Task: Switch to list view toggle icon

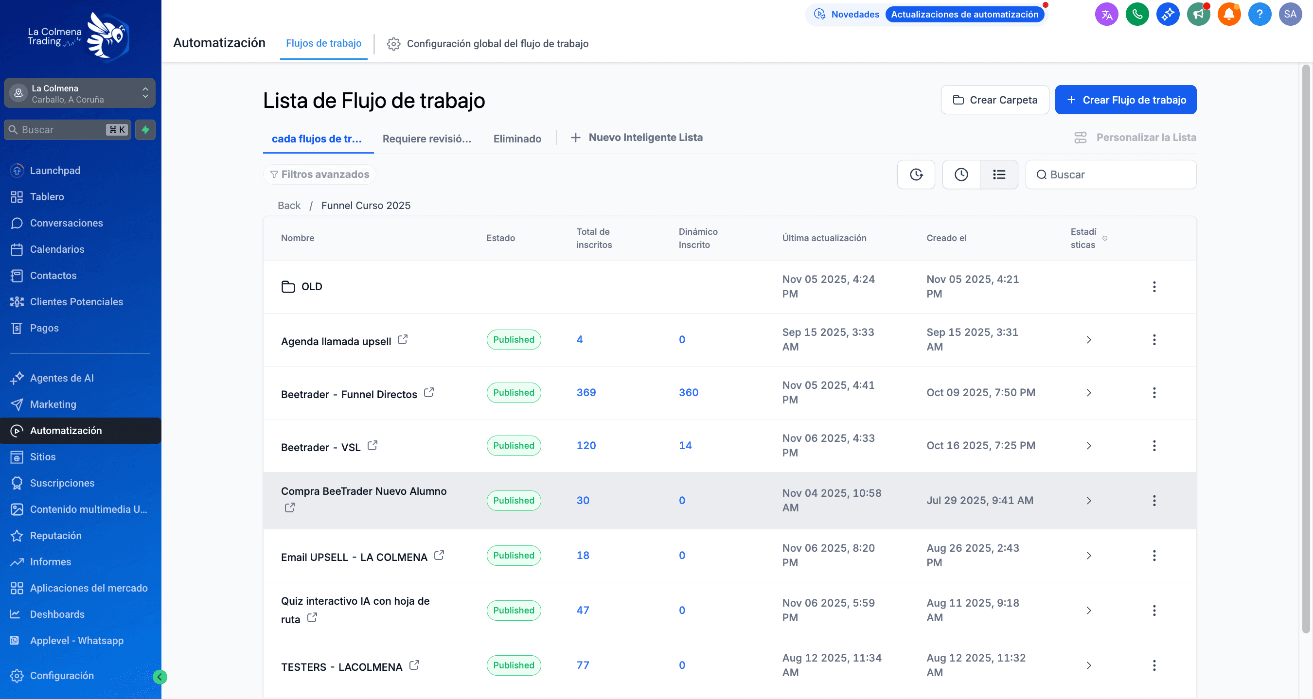Action: tap(998, 175)
